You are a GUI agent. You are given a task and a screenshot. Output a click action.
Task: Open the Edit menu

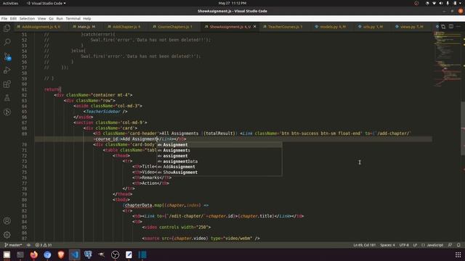pyautogui.click(x=13, y=18)
